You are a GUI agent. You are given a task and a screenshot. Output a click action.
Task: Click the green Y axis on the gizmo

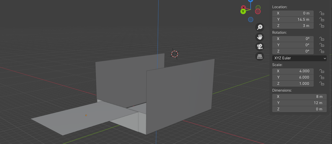pos(243,11)
